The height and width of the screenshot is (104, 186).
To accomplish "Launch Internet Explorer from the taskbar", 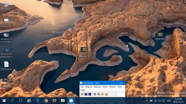I will (29, 101).
